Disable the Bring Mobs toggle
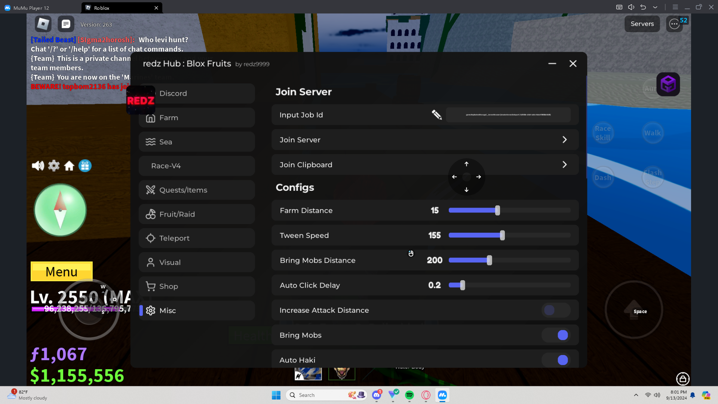Screen dimensions: 718x404 click(556, 335)
